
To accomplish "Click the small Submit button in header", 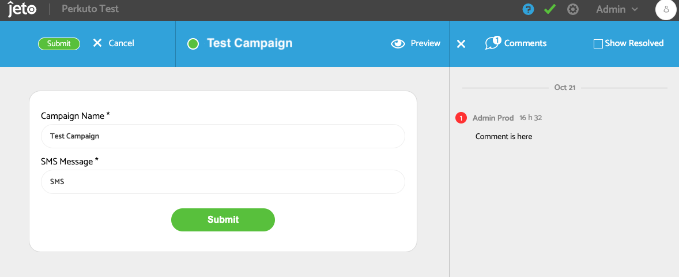I will point(59,43).
